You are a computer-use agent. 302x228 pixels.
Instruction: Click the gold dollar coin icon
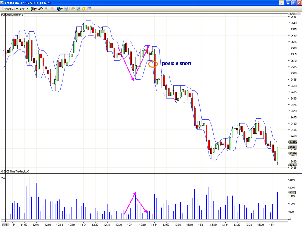tap(84, 9)
